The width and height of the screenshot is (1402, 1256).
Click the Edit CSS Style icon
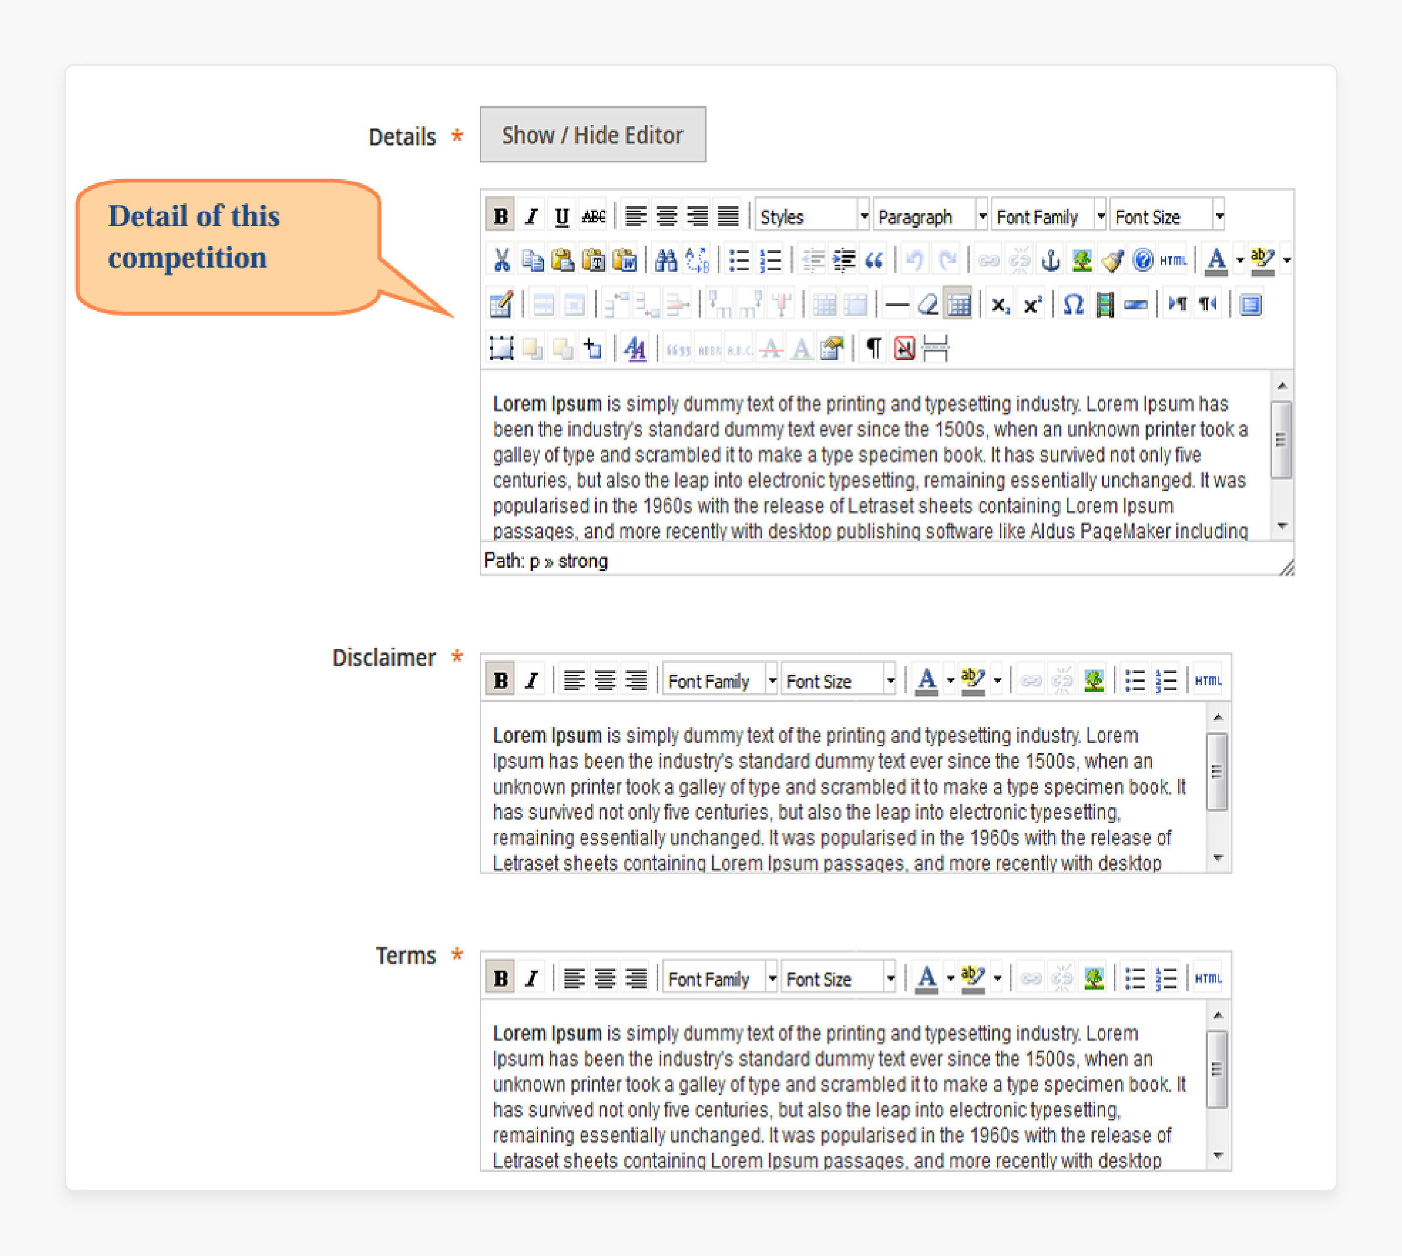635,348
